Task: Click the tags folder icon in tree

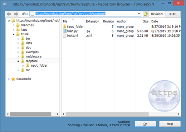Action: (x=18, y=30)
